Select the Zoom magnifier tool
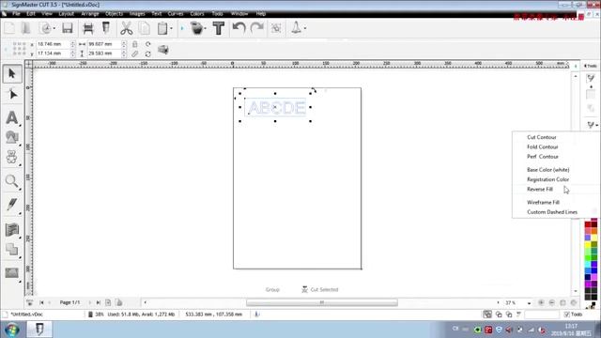601x338 pixels. [x=12, y=181]
